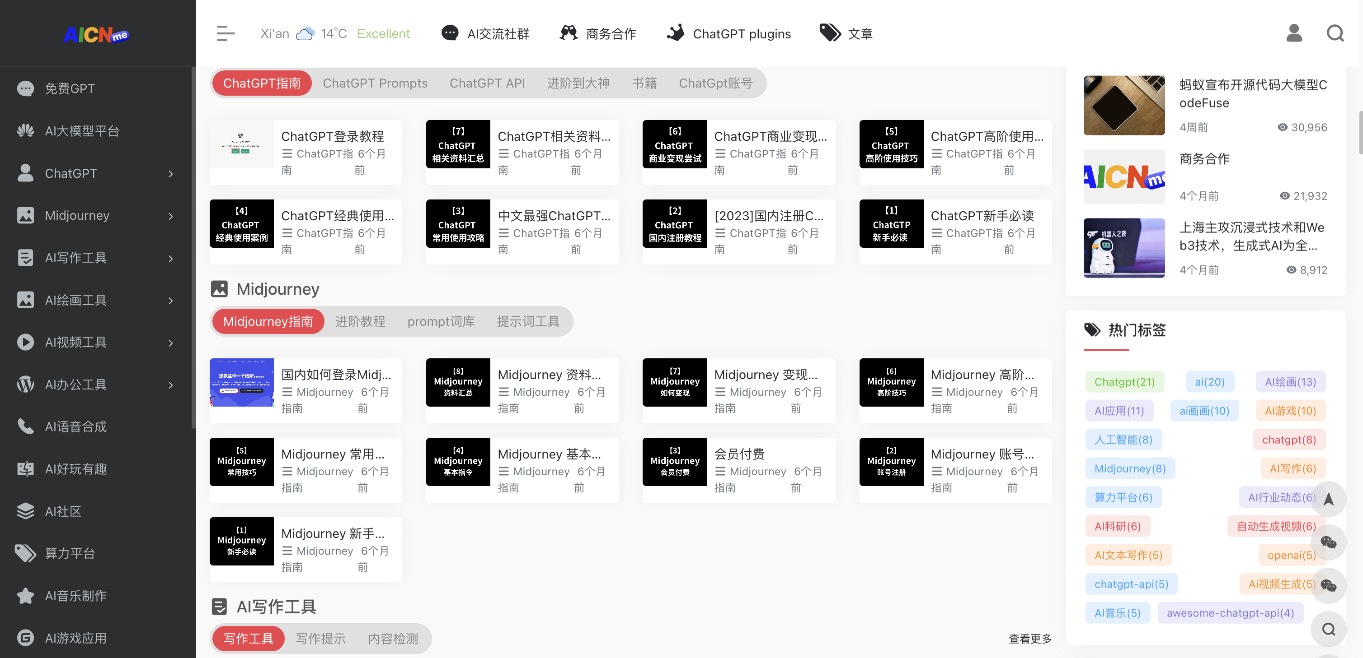Open the 会员付费 Midjourney card
Screen dimensions: 1363x658
(x=738, y=470)
